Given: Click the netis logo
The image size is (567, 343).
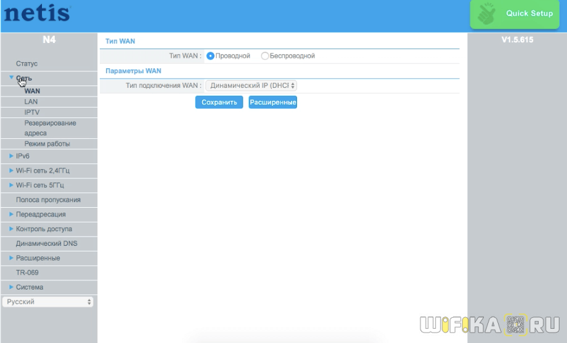Looking at the screenshot, I should (x=37, y=14).
